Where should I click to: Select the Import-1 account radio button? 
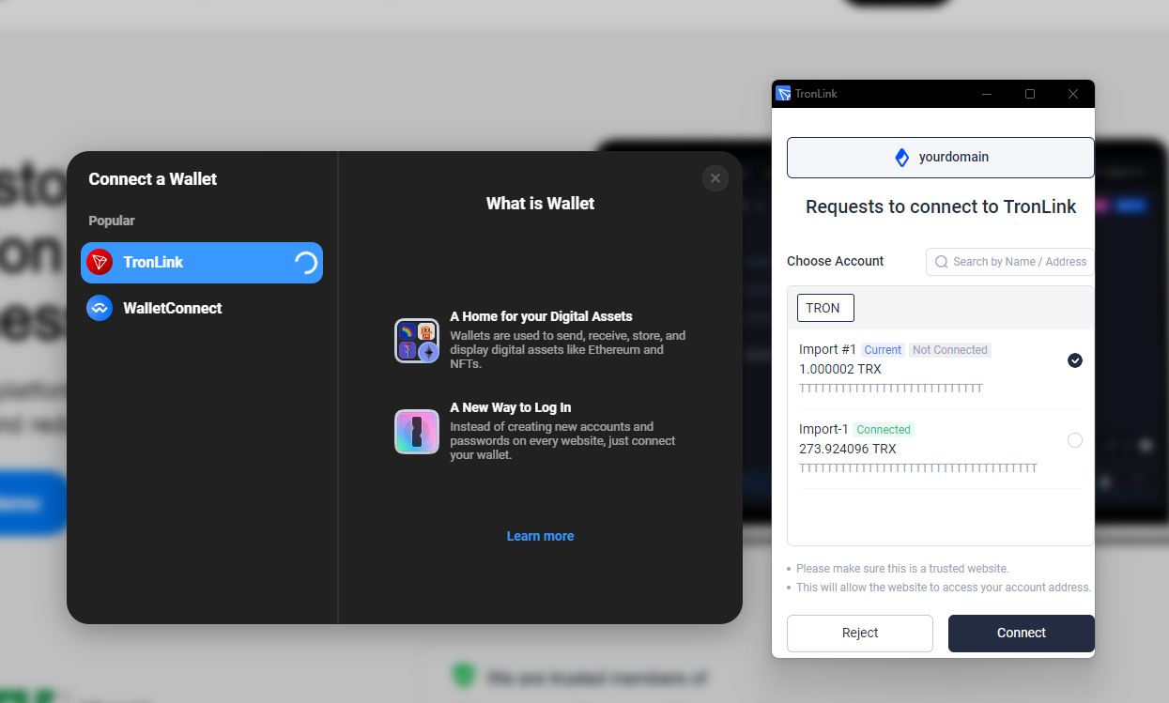(x=1075, y=440)
